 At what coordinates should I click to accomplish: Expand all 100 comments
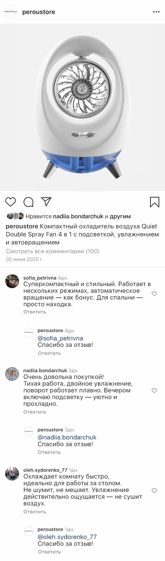tap(53, 251)
